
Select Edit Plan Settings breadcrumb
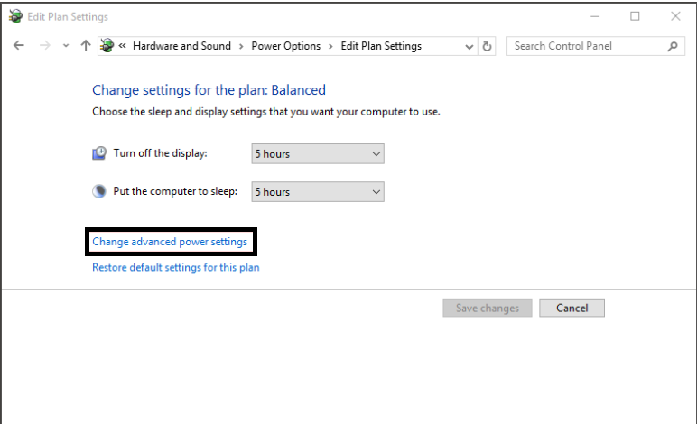point(381,46)
